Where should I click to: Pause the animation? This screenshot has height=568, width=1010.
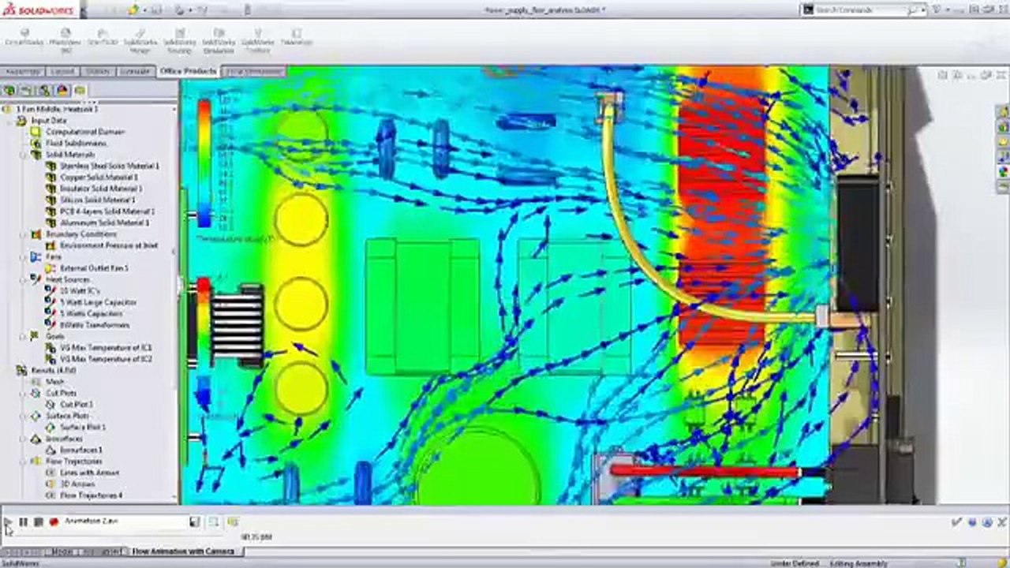point(23,521)
